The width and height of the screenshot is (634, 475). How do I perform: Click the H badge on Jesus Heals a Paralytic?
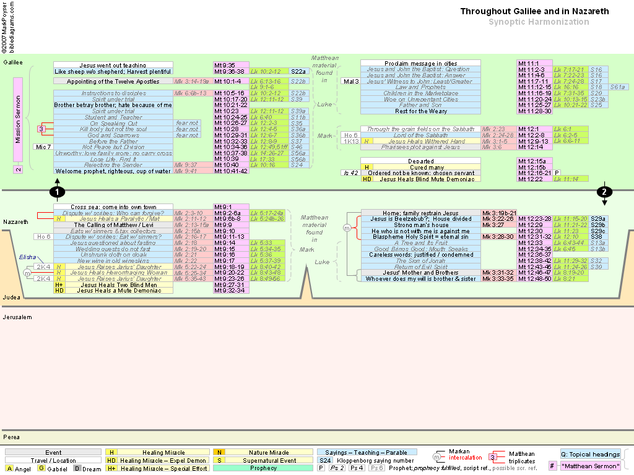tap(59, 219)
